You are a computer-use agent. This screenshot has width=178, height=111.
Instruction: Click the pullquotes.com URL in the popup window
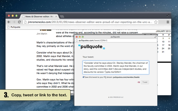pos(93,41)
